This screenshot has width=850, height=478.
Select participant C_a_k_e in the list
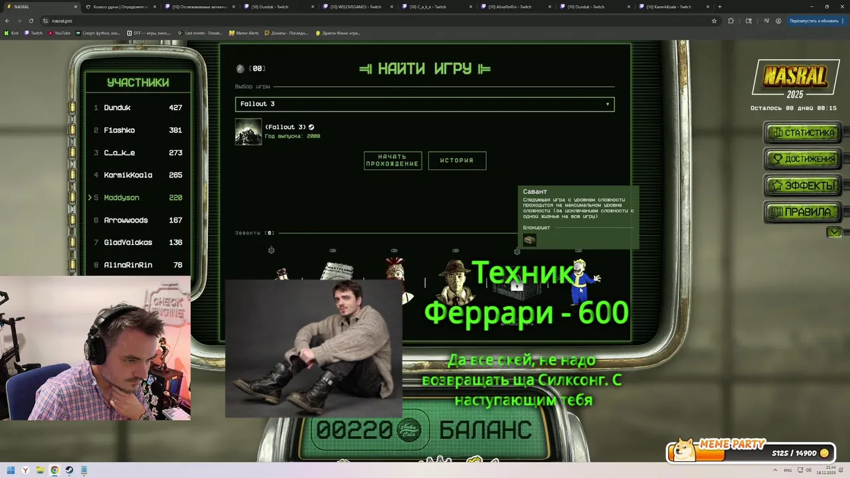pos(138,153)
